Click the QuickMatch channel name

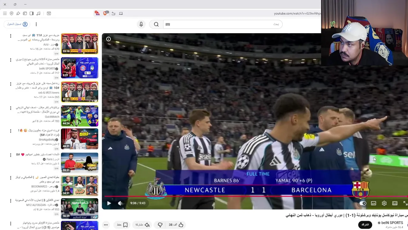[52, 117]
